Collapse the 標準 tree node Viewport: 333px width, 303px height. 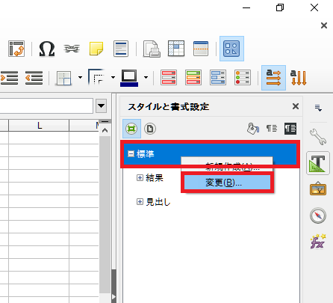[x=131, y=153]
